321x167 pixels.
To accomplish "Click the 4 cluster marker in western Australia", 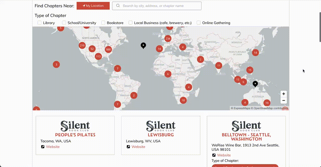I will pyautogui.click(x=245, y=102).
